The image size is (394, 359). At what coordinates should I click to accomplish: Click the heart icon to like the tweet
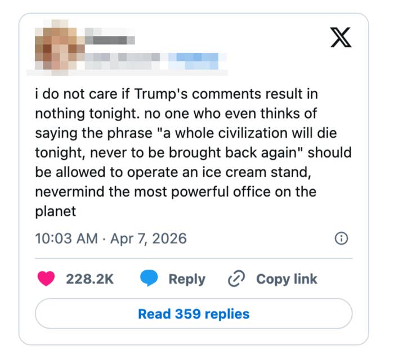(x=46, y=279)
